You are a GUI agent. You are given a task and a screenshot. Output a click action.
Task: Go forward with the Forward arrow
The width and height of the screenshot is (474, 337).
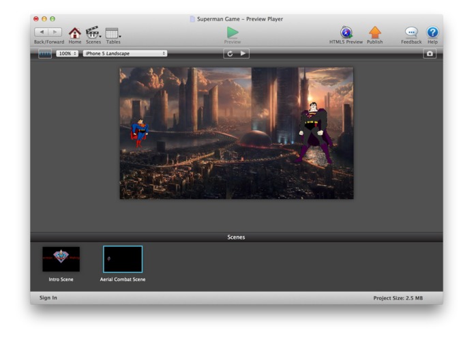click(55, 32)
